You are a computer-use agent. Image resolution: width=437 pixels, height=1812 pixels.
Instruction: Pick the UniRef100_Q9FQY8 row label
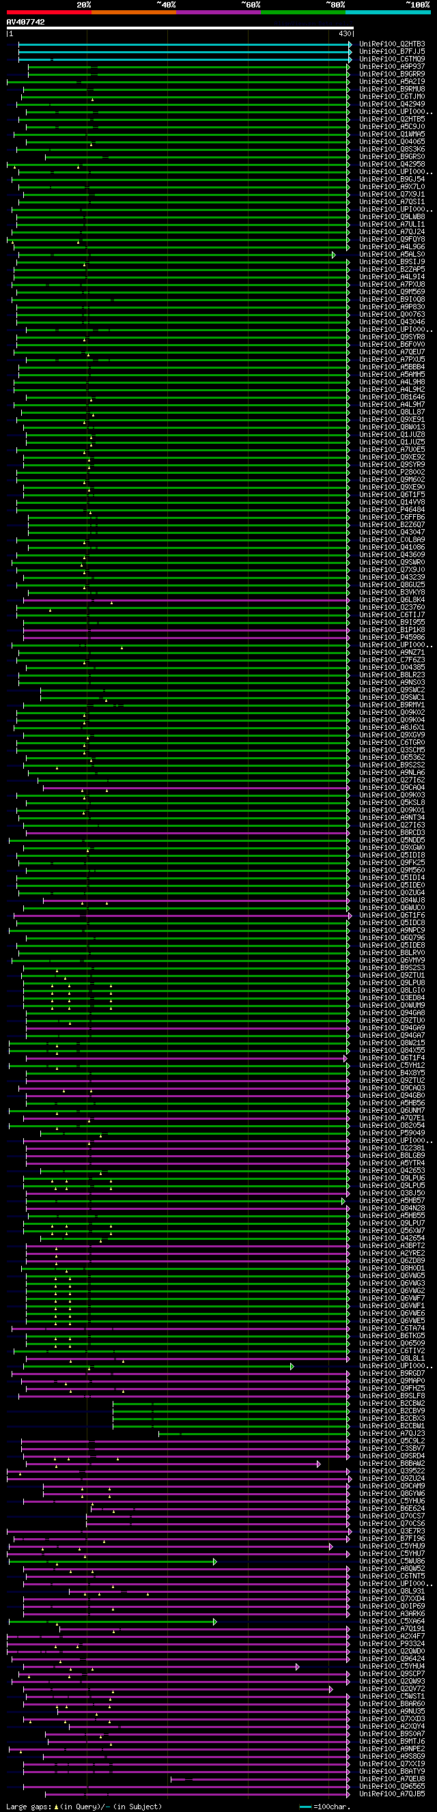[392, 239]
